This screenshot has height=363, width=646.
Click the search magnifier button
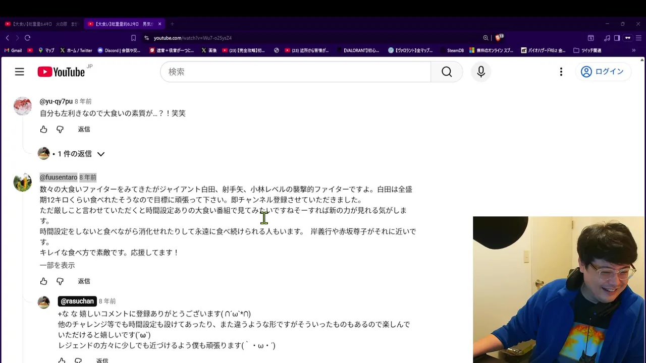(447, 72)
